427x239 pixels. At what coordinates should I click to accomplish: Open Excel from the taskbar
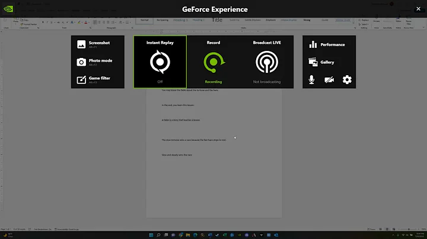click(x=225, y=235)
